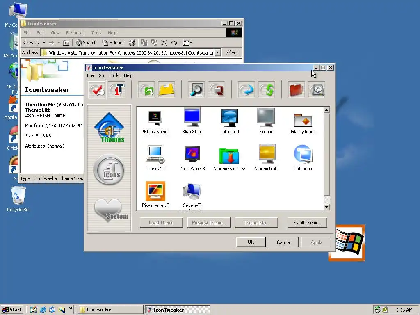
Task: Click theme list scrollbar up arrow
Action: (326, 110)
